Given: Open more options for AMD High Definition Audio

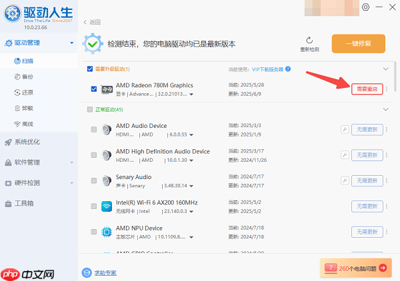Looking at the screenshot, I should pyautogui.click(x=387, y=155).
